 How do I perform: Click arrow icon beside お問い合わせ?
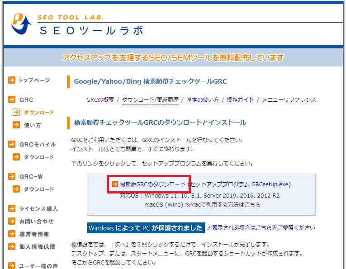(x=12, y=221)
